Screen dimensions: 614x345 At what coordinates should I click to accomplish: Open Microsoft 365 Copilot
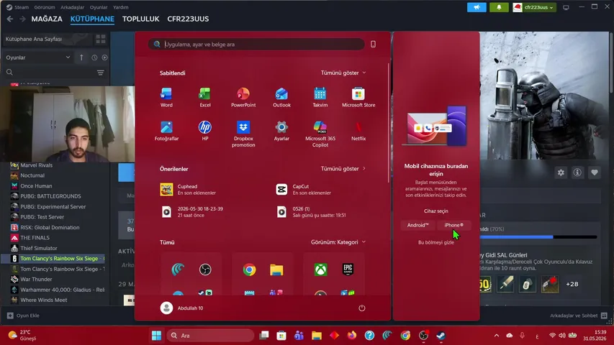pos(320,134)
